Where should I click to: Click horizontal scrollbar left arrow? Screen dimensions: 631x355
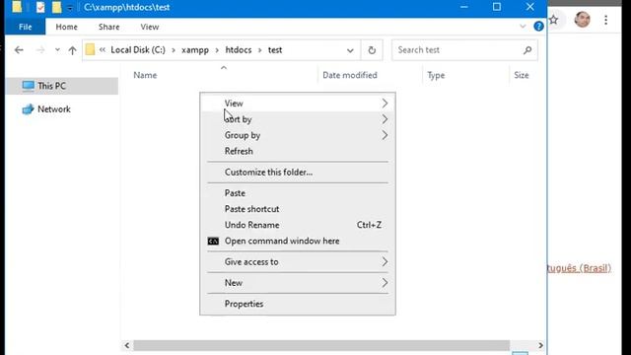coord(127,345)
